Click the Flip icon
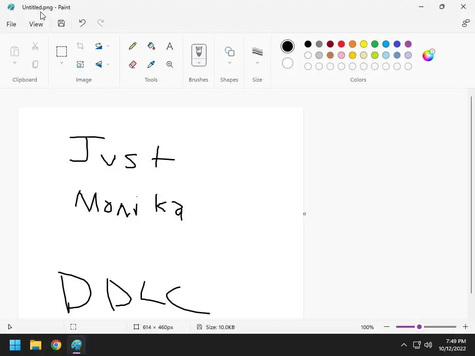This screenshot has width=475, height=356. pyautogui.click(x=99, y=64)
